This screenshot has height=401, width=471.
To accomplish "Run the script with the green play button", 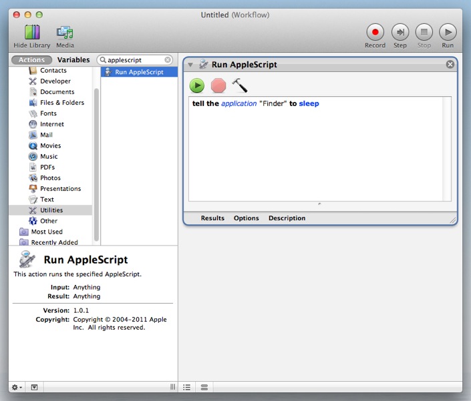I will tap(197, 85).
